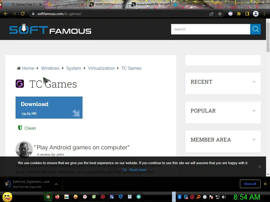This screenshot has width=270, height=202.
Task: Click the network tray icon
Action: click(218, 197)
